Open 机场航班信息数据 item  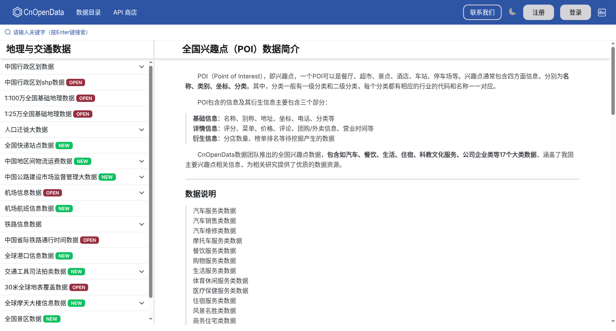pos(74,208)
